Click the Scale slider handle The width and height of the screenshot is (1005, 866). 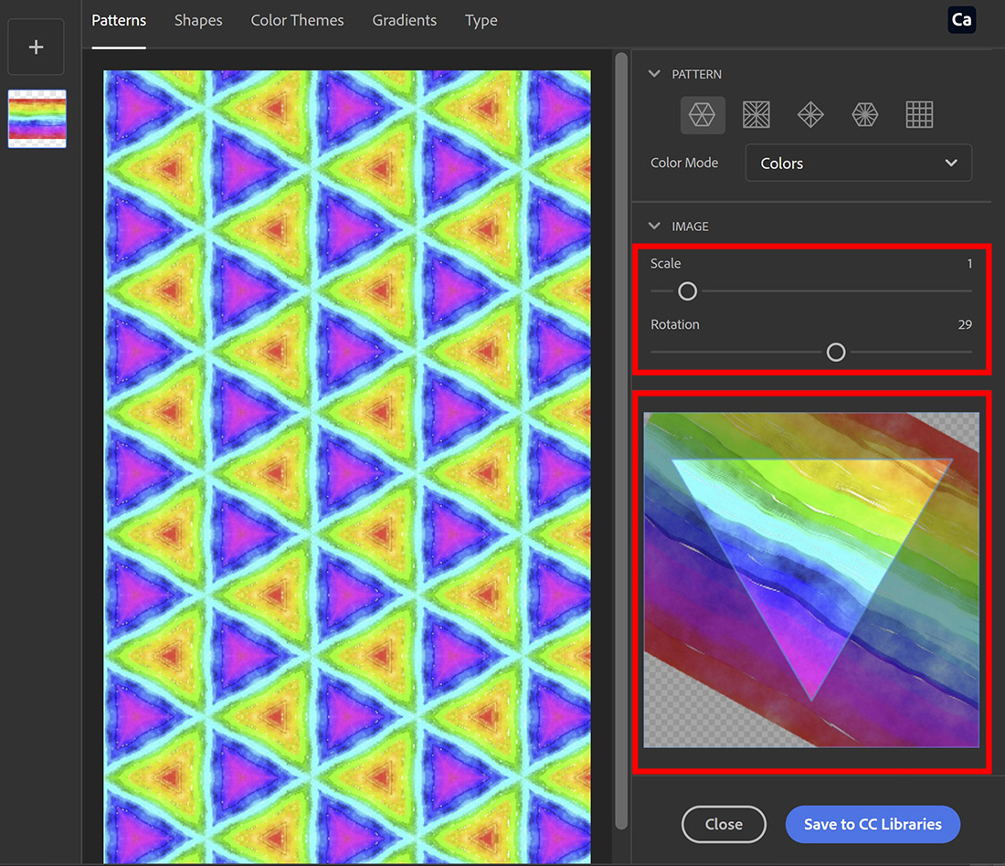tap(687, 290)
